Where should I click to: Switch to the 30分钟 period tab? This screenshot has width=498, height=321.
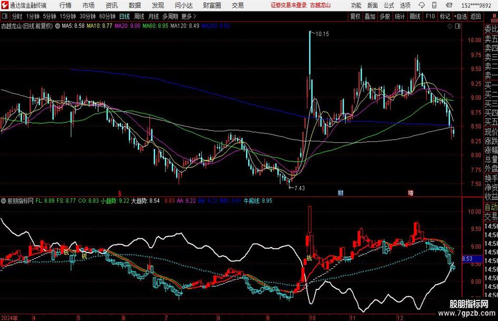(87, 16)
